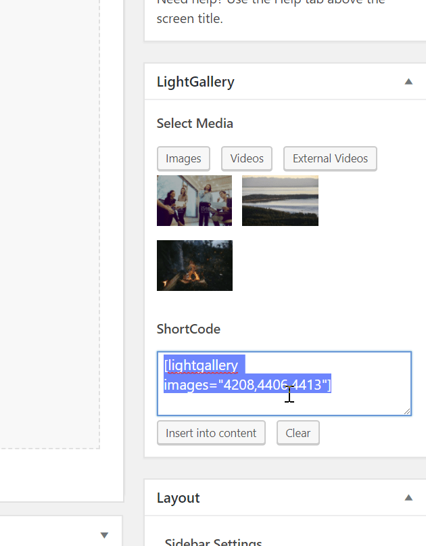Click the LightGallery panel title
This screenshot has height=546, width=426.
pos(195,81)
